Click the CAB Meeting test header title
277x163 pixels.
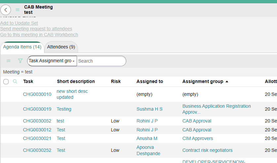[39, 10]
